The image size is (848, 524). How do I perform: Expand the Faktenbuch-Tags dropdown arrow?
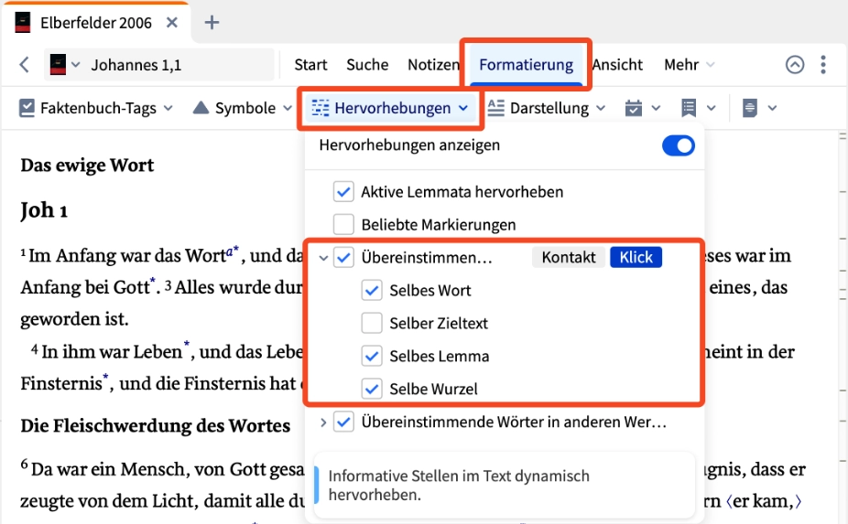click(169, 108)
